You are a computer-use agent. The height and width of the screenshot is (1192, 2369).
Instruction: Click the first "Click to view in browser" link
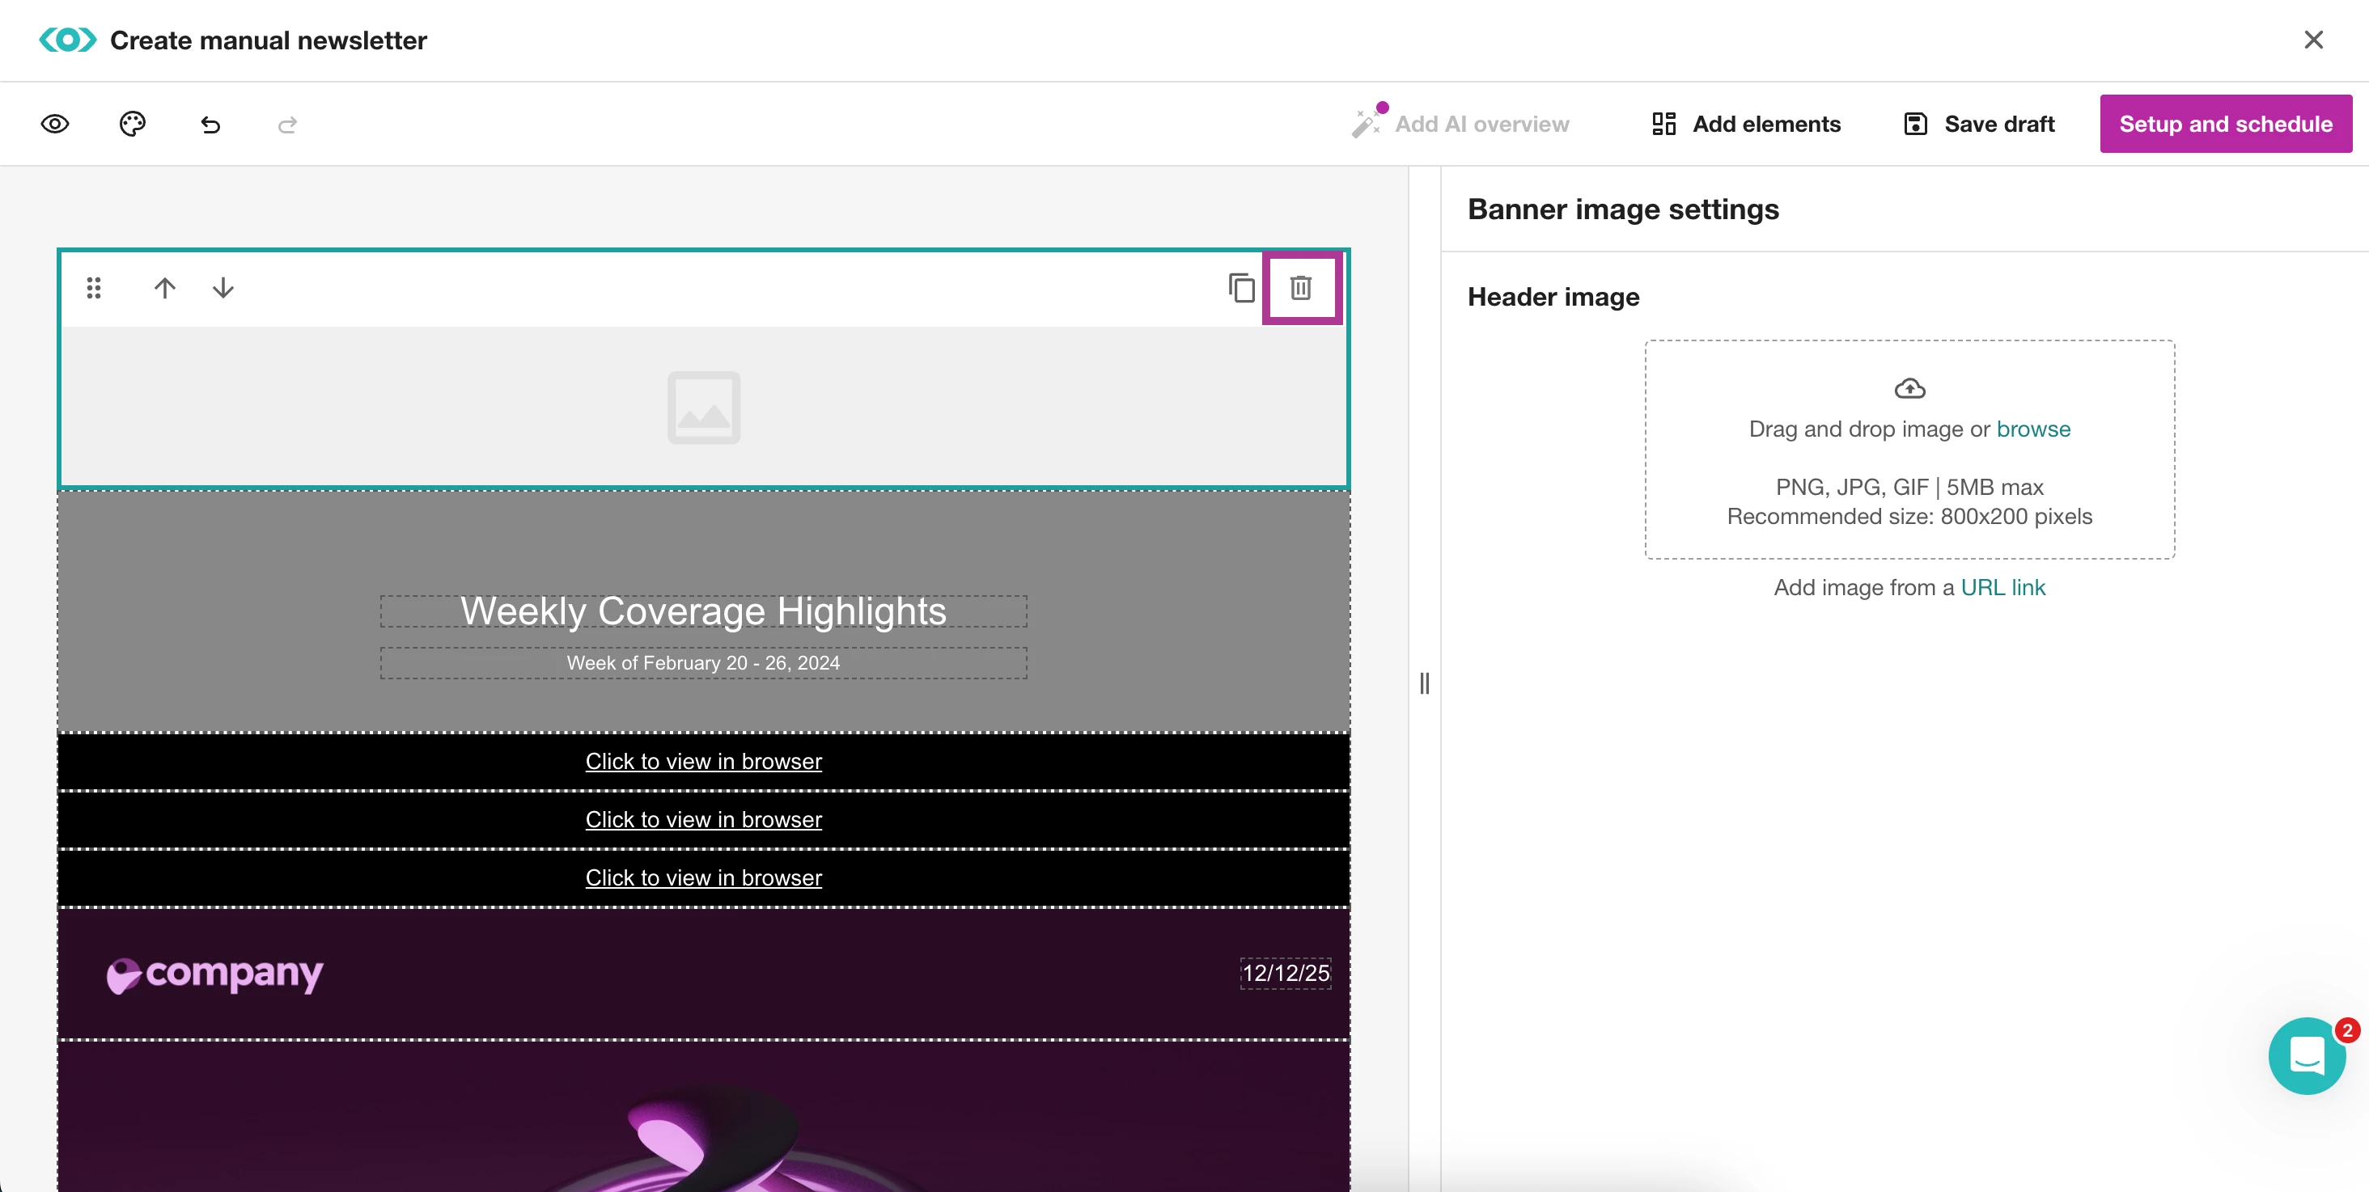(x=704, y=761)
